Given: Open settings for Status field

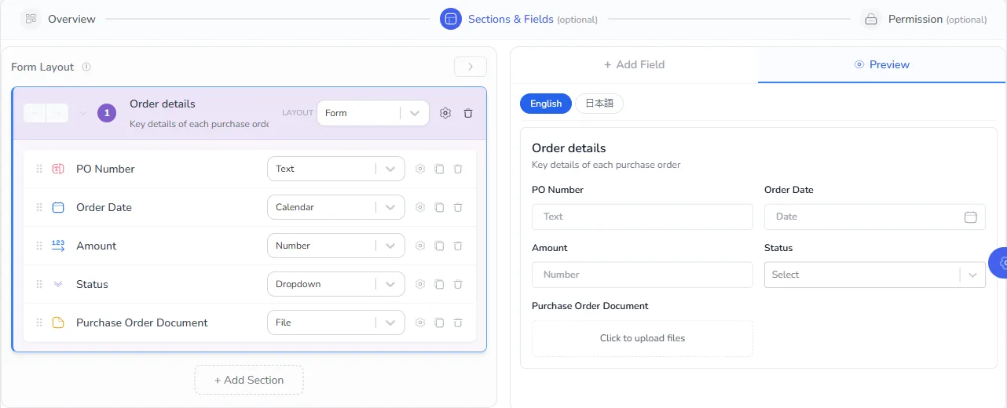Looking at the screenshot, I should click(420, 284).
